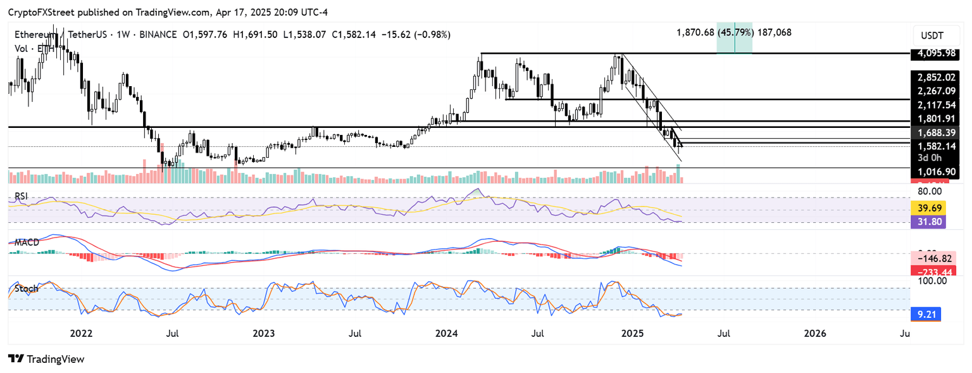Click the 1,688.39 price level tag
972x373 pixels.
tap(933, 132)
